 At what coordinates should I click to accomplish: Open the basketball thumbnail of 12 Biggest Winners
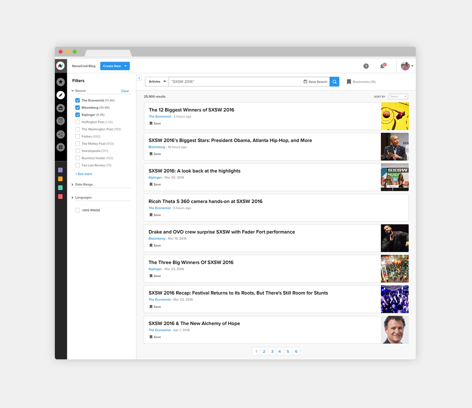coord(395,116)
